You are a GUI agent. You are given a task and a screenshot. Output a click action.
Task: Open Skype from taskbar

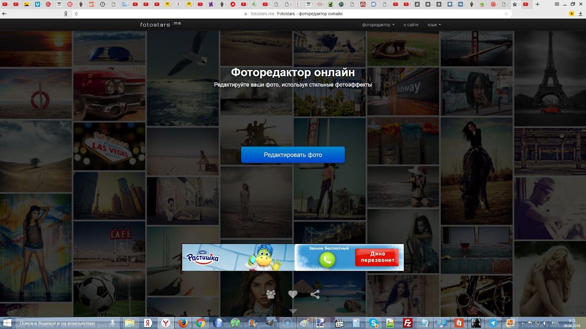click(x=374, y=323)
